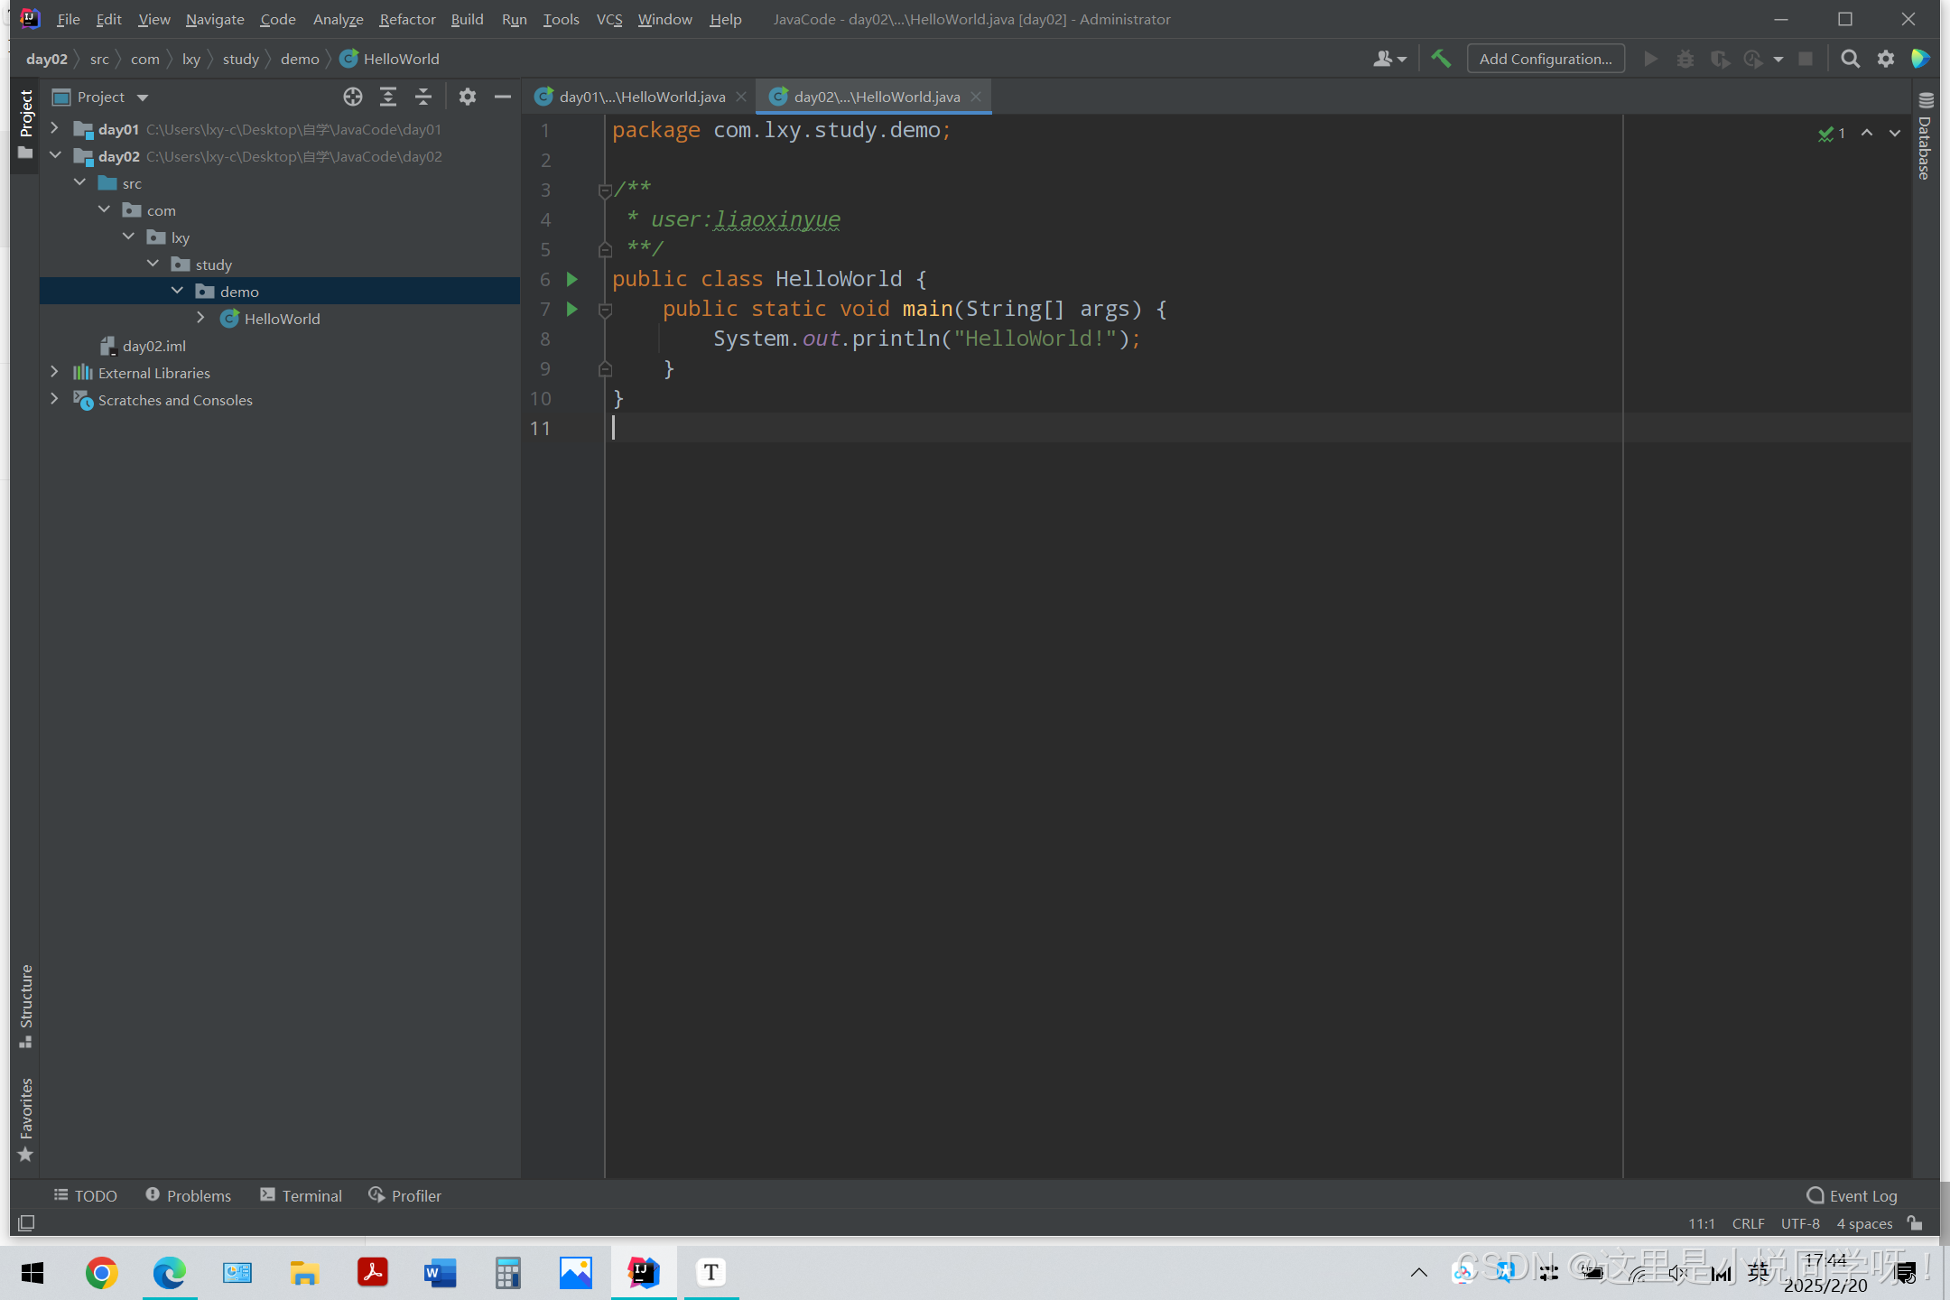Toggle the read-only lock icon in the status bar

pos(1914,1223)
